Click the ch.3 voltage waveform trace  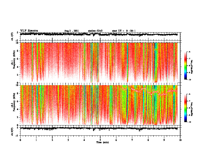(x=99, y=129)
